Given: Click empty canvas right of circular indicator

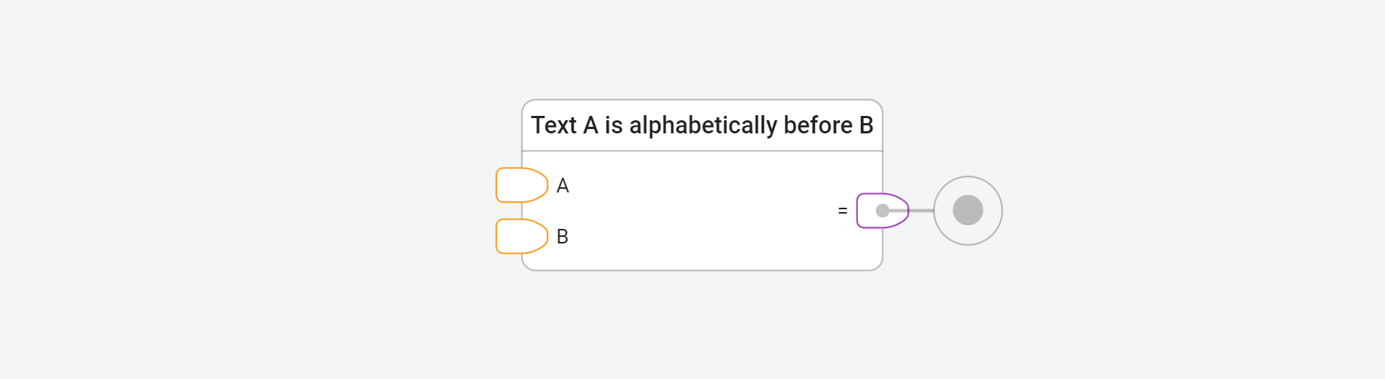Looking at the screenshot, I should (x=1166, y=211).
